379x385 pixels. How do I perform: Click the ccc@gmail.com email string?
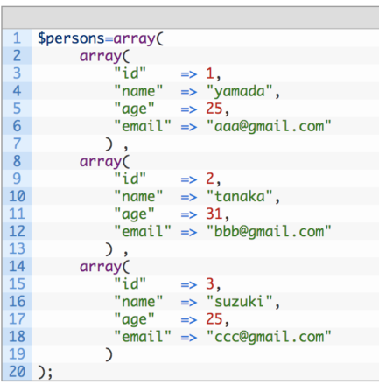(x=269, y=337)
